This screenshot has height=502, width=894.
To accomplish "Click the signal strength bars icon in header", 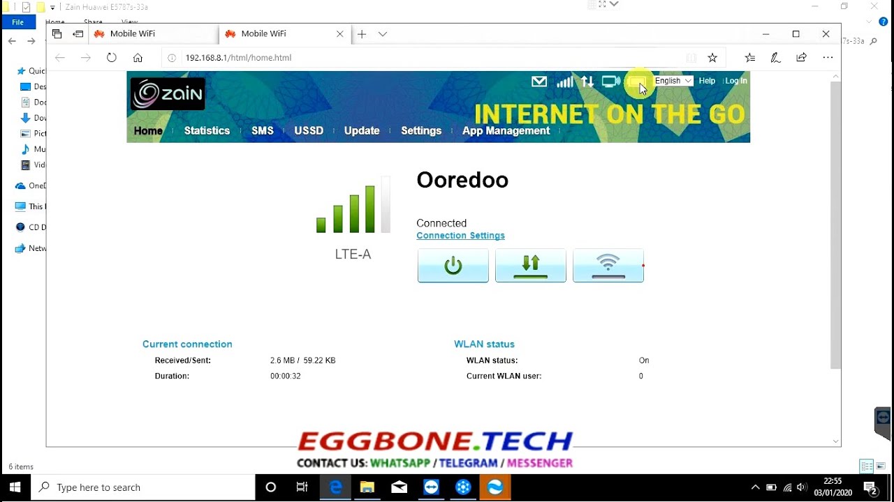I will coord(564,82).
